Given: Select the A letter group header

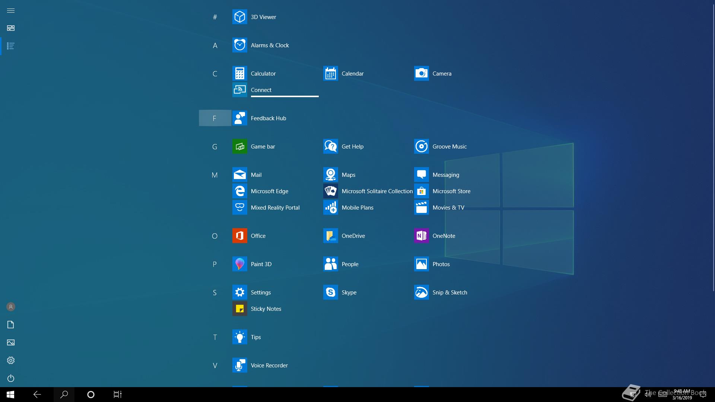Looking at the screenshot, I should [x=215, y=45].
